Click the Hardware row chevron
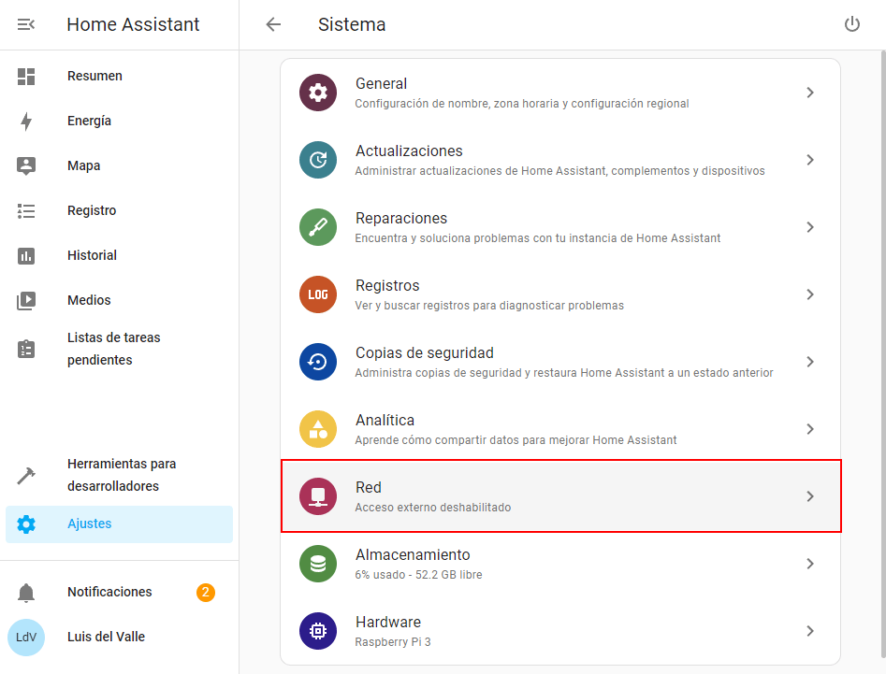The width and height of the screenshot is (886, 674). (810, 631)
